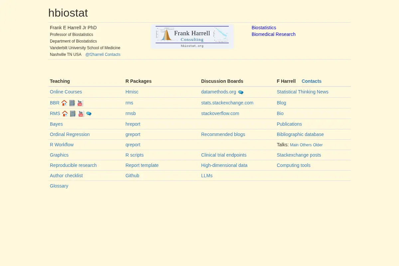The width and height of the screenshot is (399, 266).
Task: Open the rms package link
Action: (129, 103)
